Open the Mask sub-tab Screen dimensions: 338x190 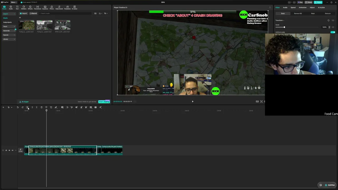click(x=313, y=13)
